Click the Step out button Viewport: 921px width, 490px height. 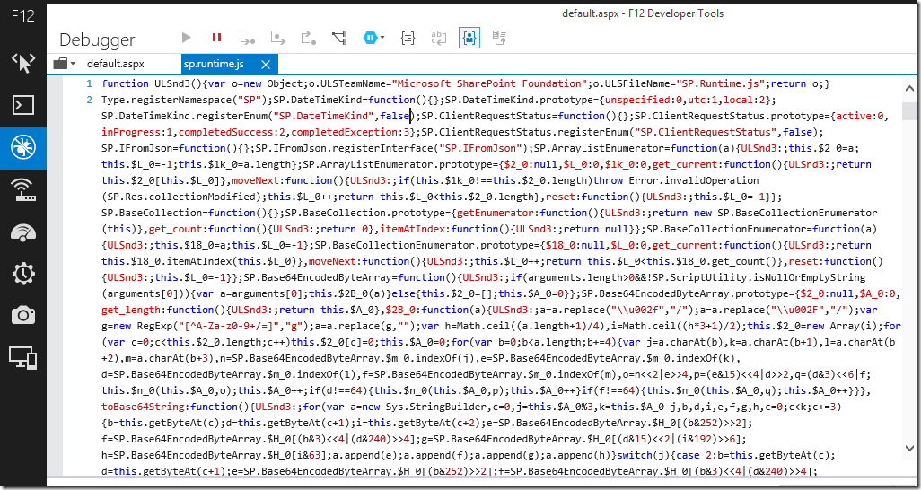coord(309,38)
